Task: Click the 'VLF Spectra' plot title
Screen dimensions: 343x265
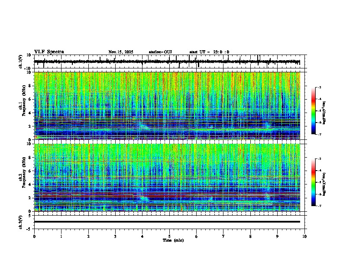Action: (x=49, y=52)
